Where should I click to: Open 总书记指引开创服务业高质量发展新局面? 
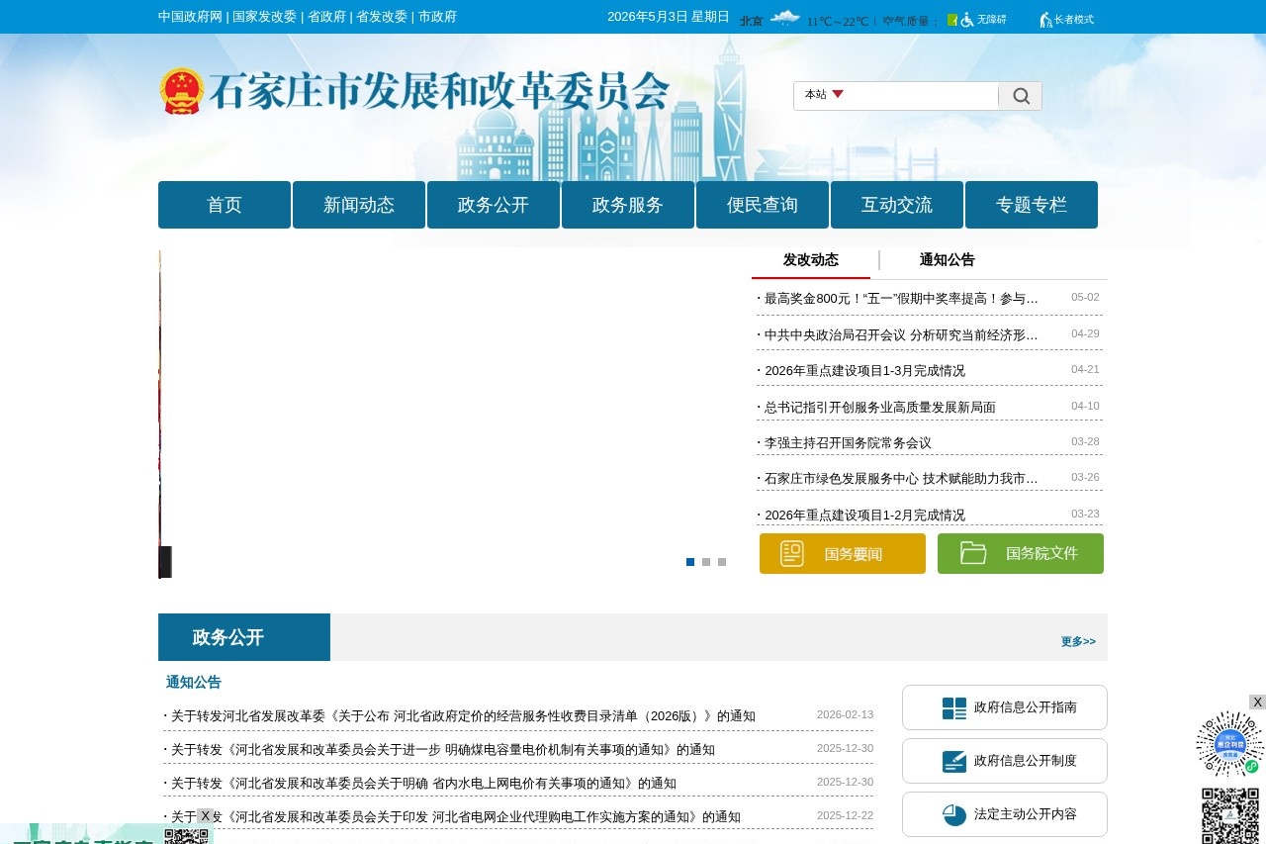[880, 407]
